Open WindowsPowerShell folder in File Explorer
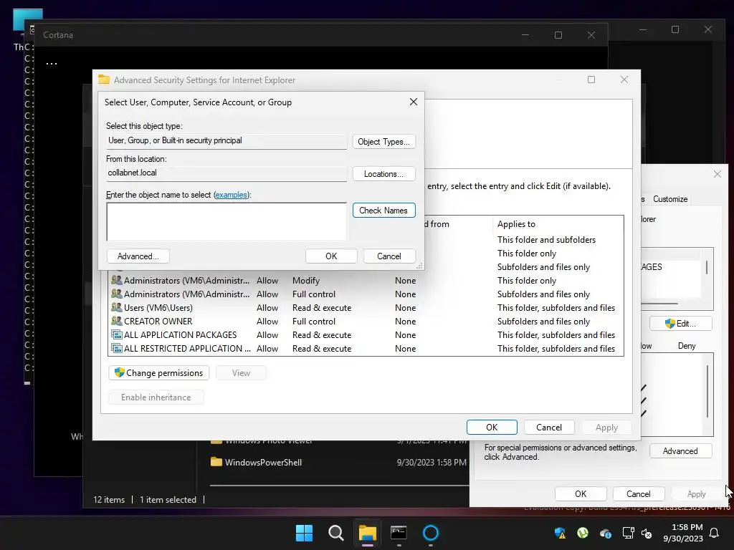 click(263, 463)
